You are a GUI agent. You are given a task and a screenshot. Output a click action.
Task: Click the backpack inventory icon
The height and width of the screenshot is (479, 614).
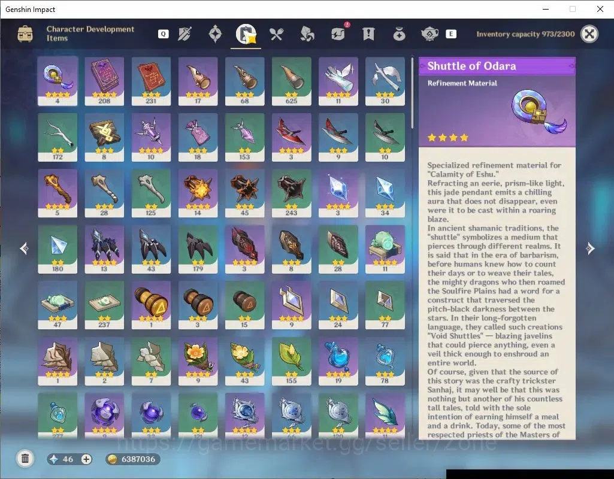tap(25, 34)
